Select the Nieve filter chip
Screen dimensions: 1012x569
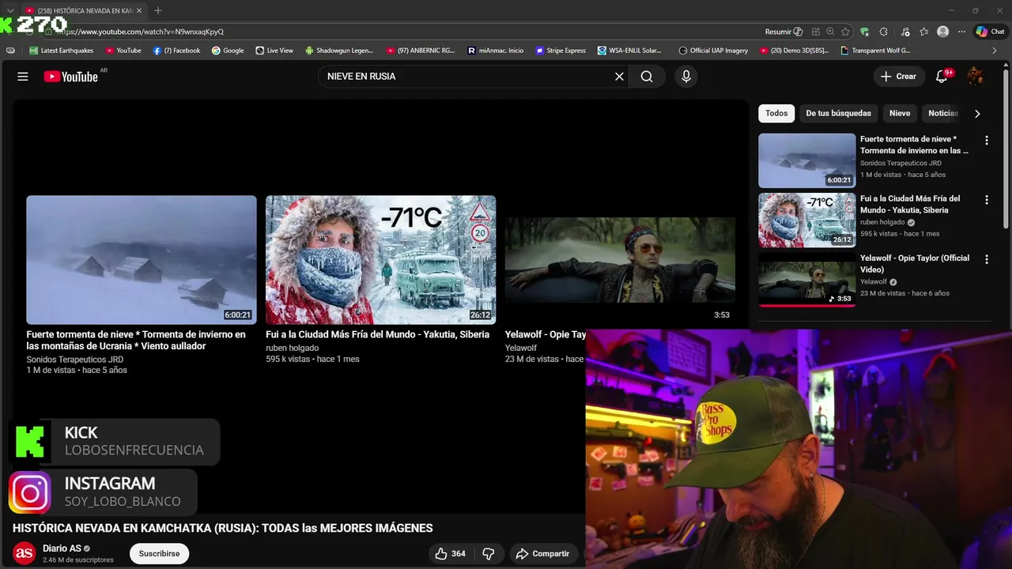tap(900, 113)
